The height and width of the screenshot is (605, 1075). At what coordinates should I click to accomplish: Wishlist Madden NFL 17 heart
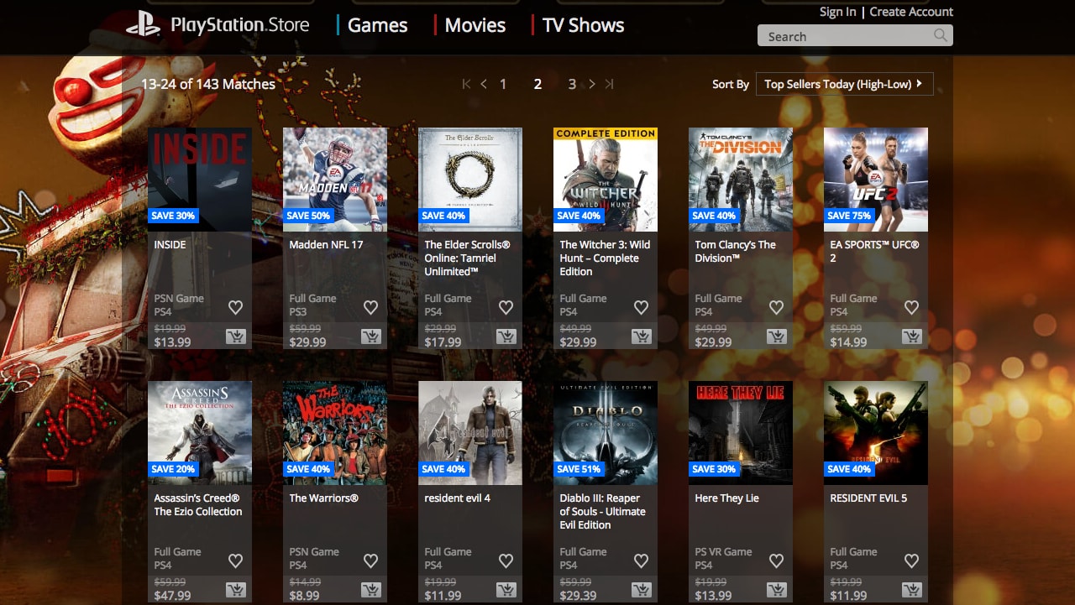pos(370,307)
